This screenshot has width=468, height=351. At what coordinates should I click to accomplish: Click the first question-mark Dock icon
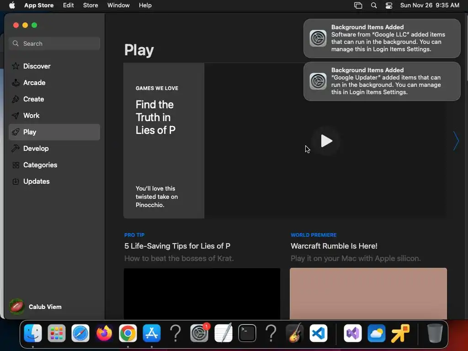[x=175, y=333]
